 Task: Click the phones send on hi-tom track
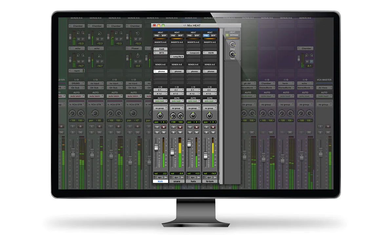[210, 71]
